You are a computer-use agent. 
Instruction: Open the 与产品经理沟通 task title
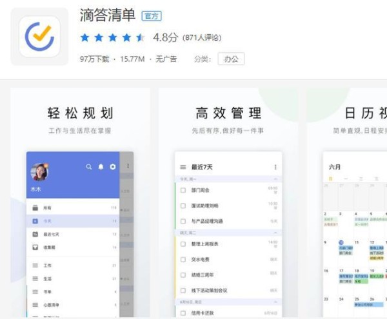[207, 221]
